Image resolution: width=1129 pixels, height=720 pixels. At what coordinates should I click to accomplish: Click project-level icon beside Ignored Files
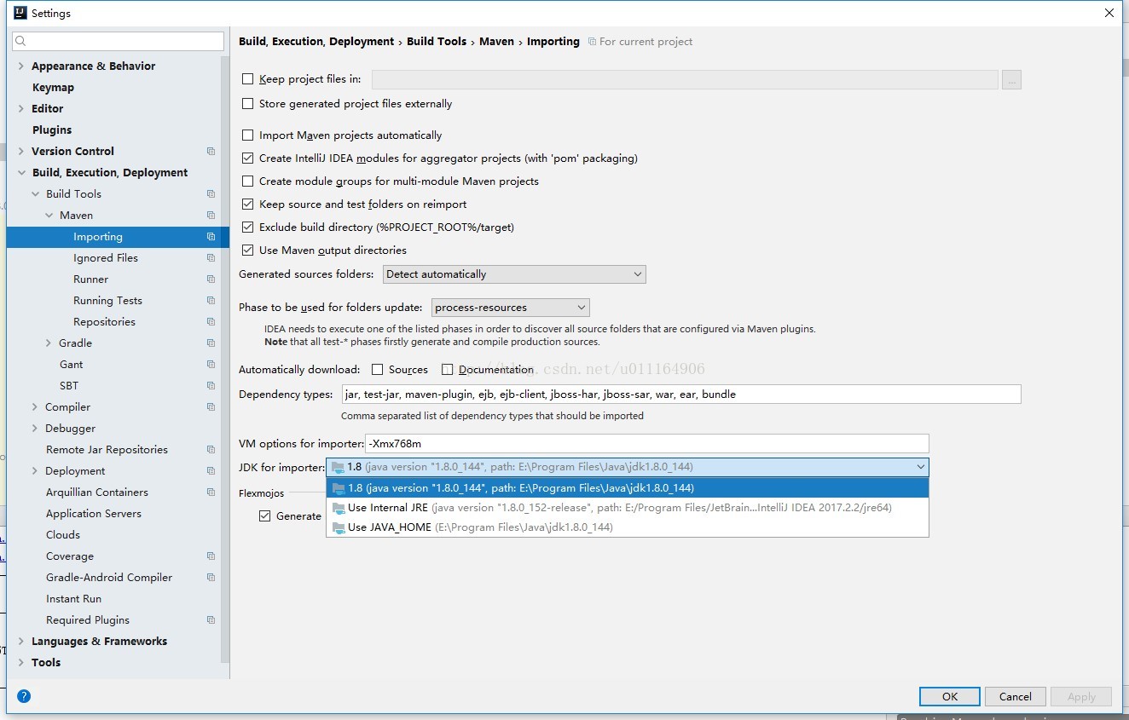tap(211, 258)
